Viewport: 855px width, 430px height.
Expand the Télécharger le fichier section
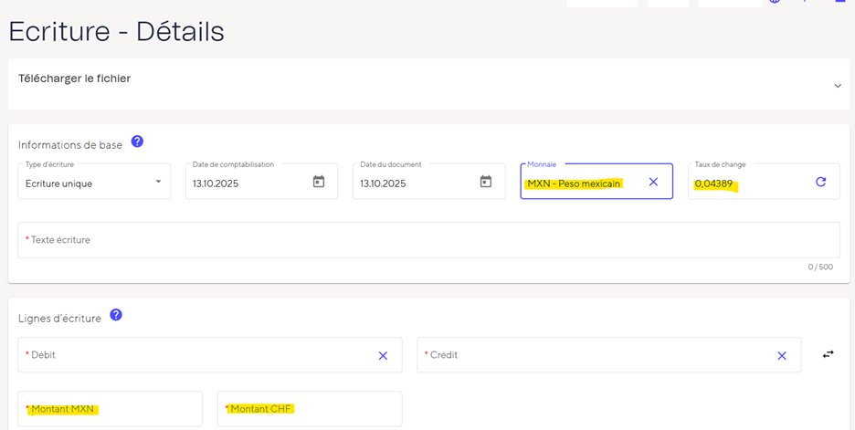coord(837,86)
